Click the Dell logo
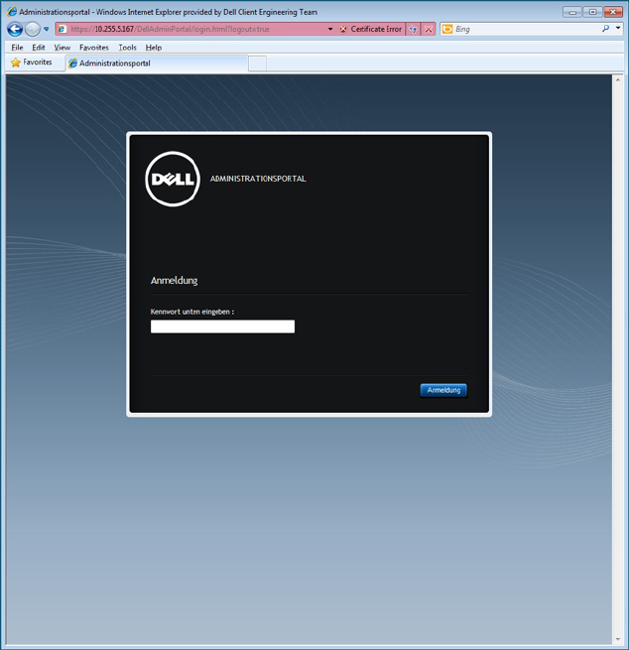The width and height of the screenshot is (629, 650). coord(173,179)
